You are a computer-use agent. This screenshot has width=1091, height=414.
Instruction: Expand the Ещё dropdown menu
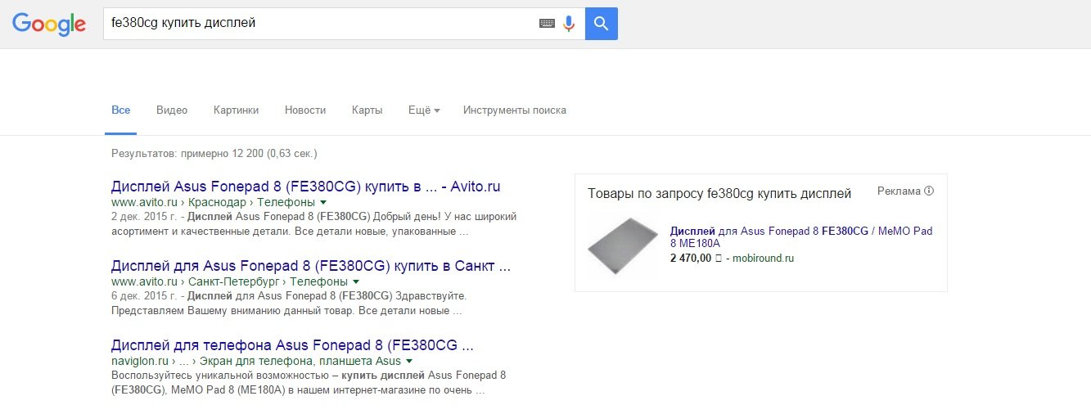424,110
